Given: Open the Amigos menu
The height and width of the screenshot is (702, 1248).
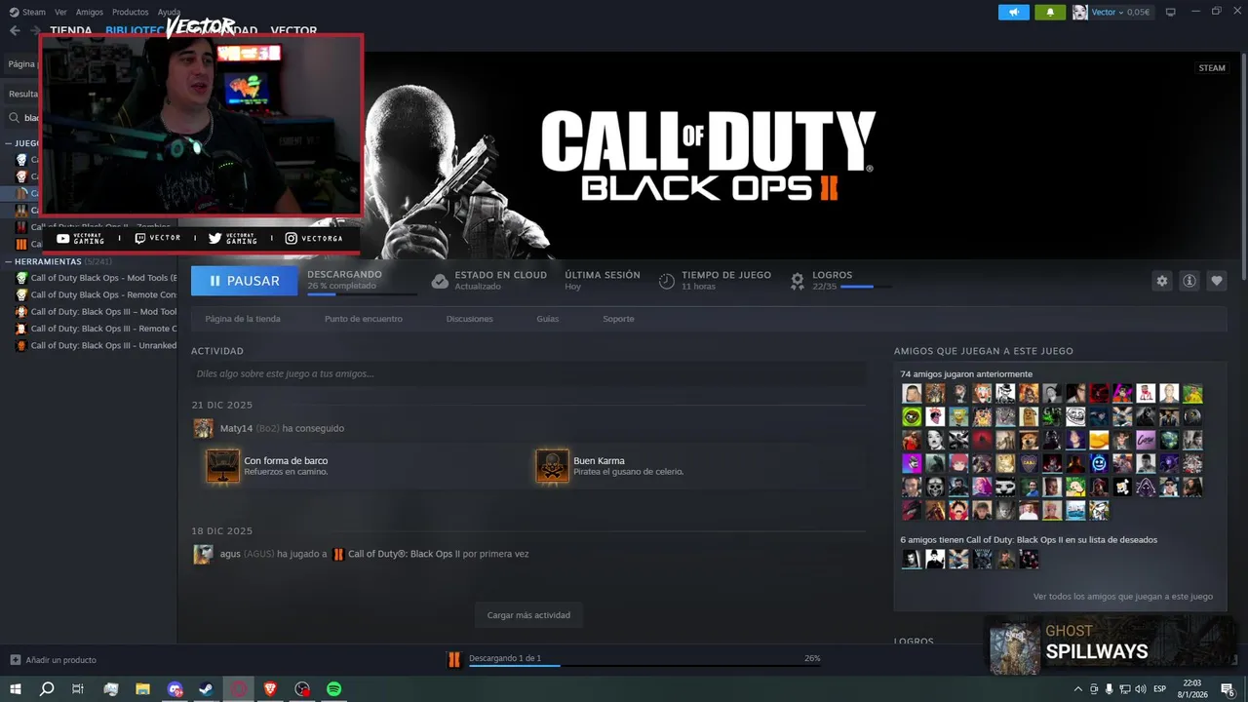Looking at the screenshot, I should click(x=90, y=12).
